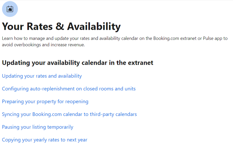Click the calendar icon in the blue circle

[x=10, y=9]
